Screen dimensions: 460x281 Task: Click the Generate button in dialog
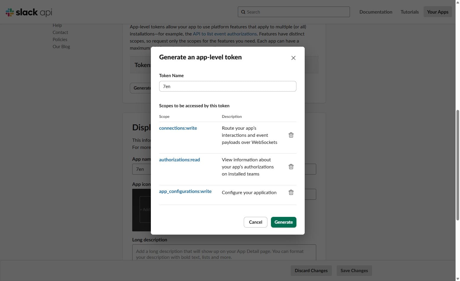point(283,222)
